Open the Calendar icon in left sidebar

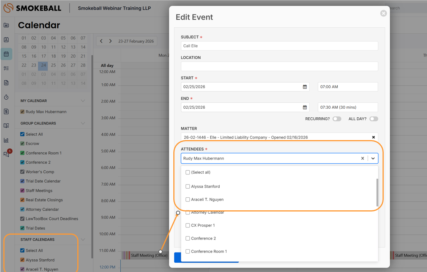6,54
